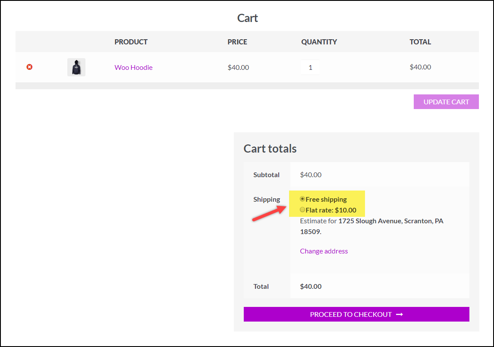
Task: Click the Subtotal label
Action: tap(266, 175)
